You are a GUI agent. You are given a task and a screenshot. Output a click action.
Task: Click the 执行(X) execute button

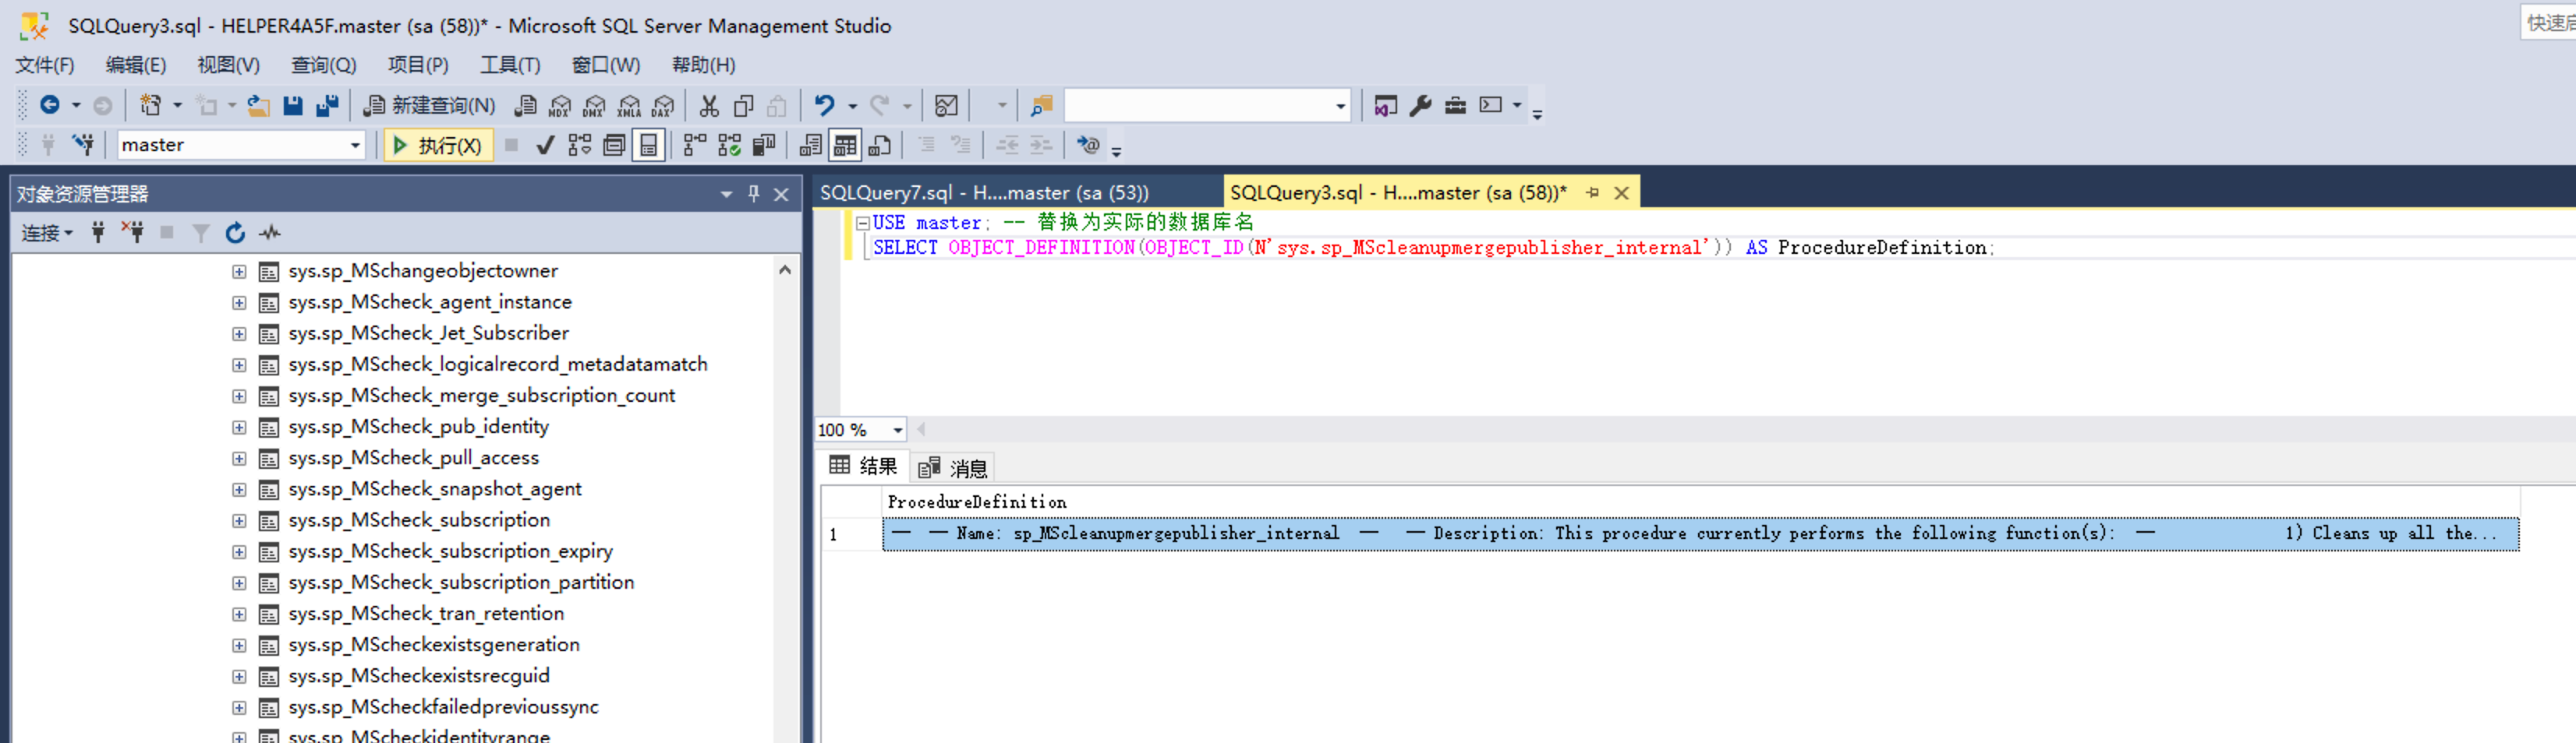pyautogui.click(x=438, y=146)
